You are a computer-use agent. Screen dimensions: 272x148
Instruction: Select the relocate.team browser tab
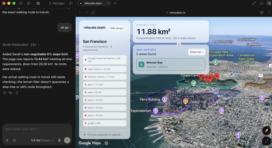pyautogui.click(x=94, y=3)
